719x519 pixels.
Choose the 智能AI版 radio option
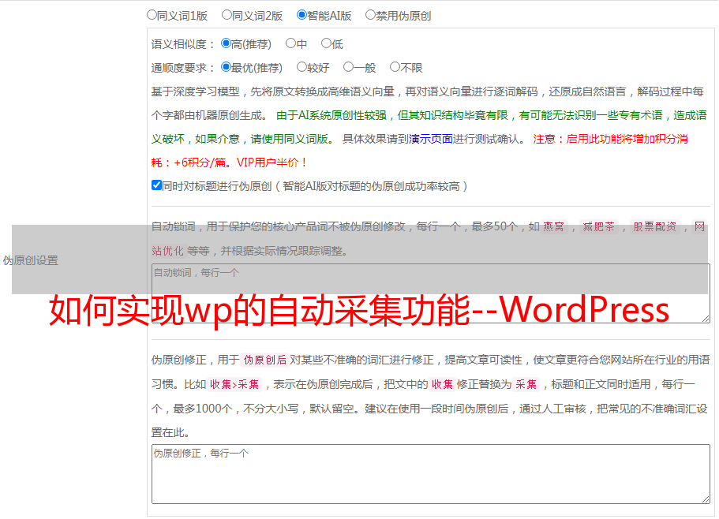click(301, 15)
